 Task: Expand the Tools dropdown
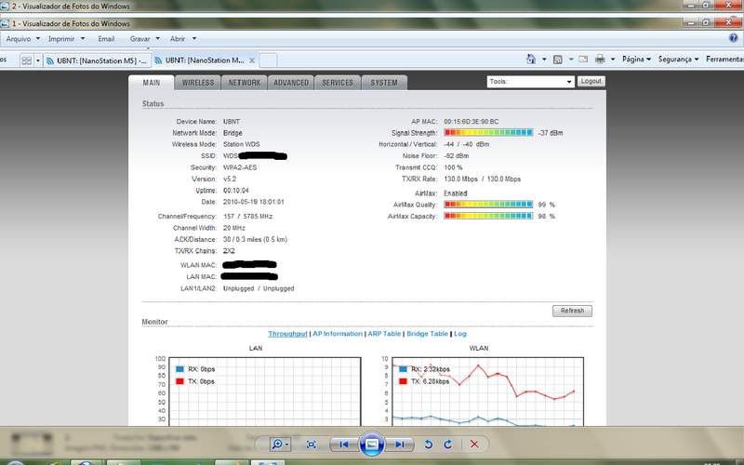click(530, 82)
